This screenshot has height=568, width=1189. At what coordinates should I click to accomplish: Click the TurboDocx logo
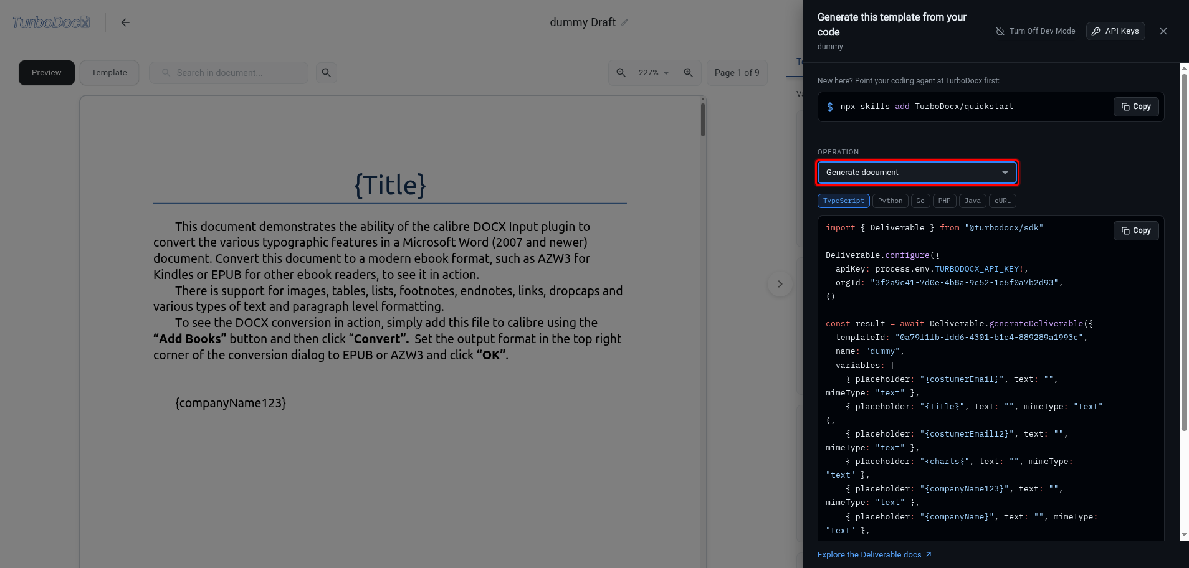tap(51, 22)
